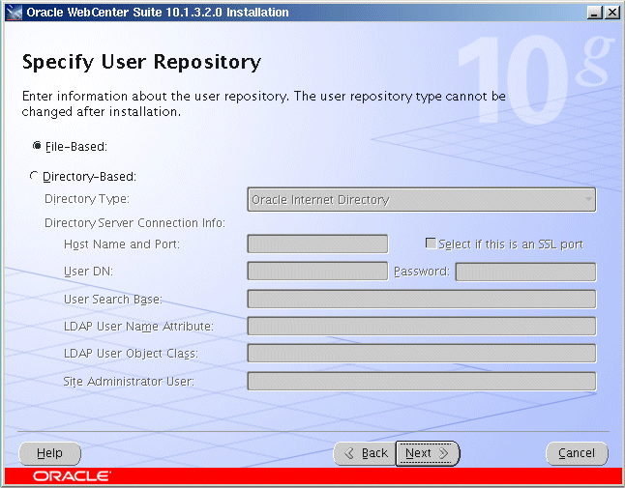Select the File-Based radio button
This screenshot has height=488, width=625.
point(37,146)
